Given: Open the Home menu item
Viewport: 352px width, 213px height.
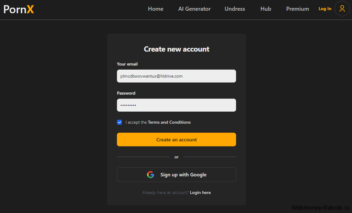Looking at the screenshot, I should 155,9.
